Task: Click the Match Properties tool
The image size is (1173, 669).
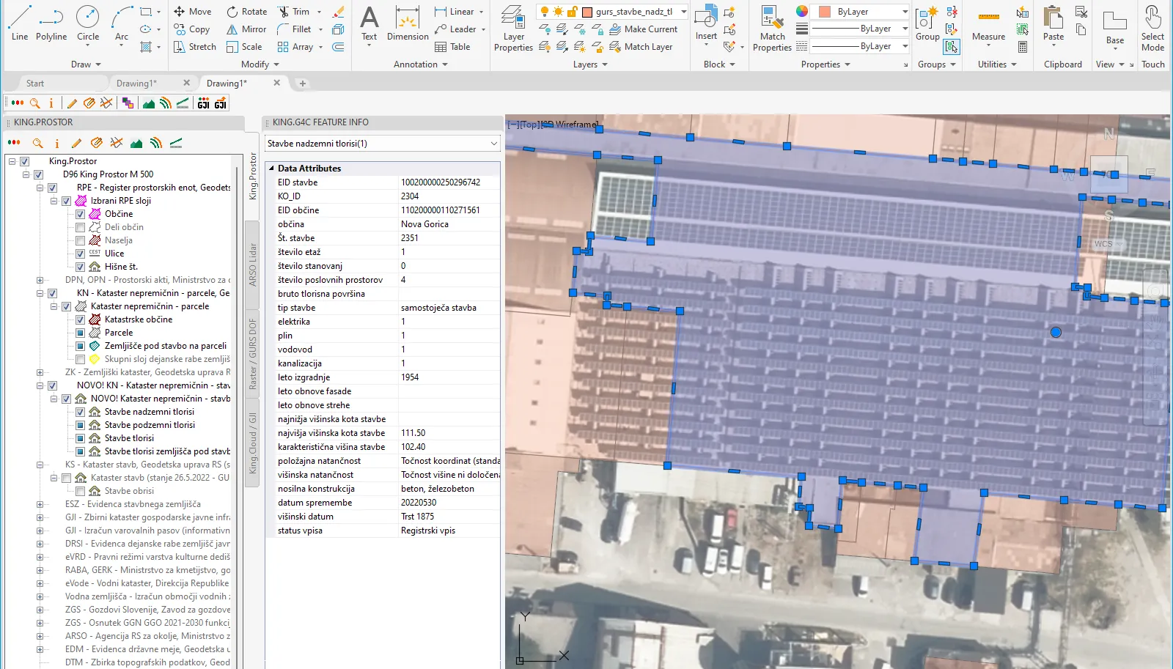Action: (x=772, y=29)
